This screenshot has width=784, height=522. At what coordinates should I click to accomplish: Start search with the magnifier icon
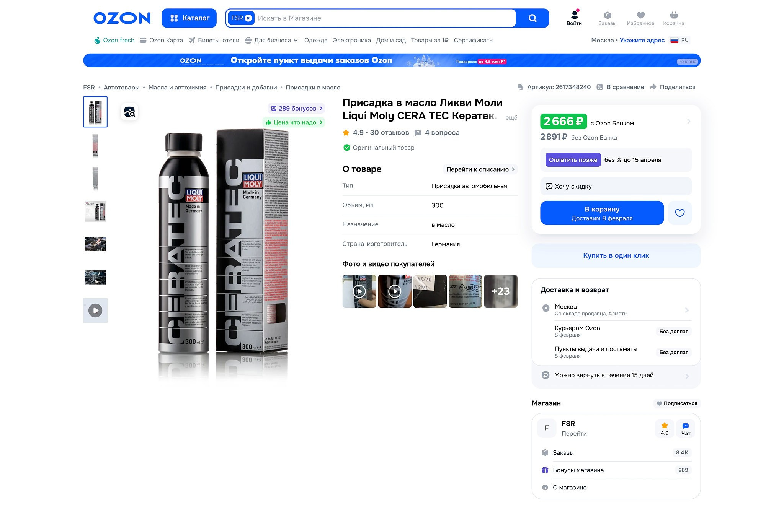(532, 18)
